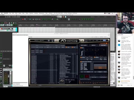Open the Length Original dropdown

pyautogui.click(x=100, y=72)
